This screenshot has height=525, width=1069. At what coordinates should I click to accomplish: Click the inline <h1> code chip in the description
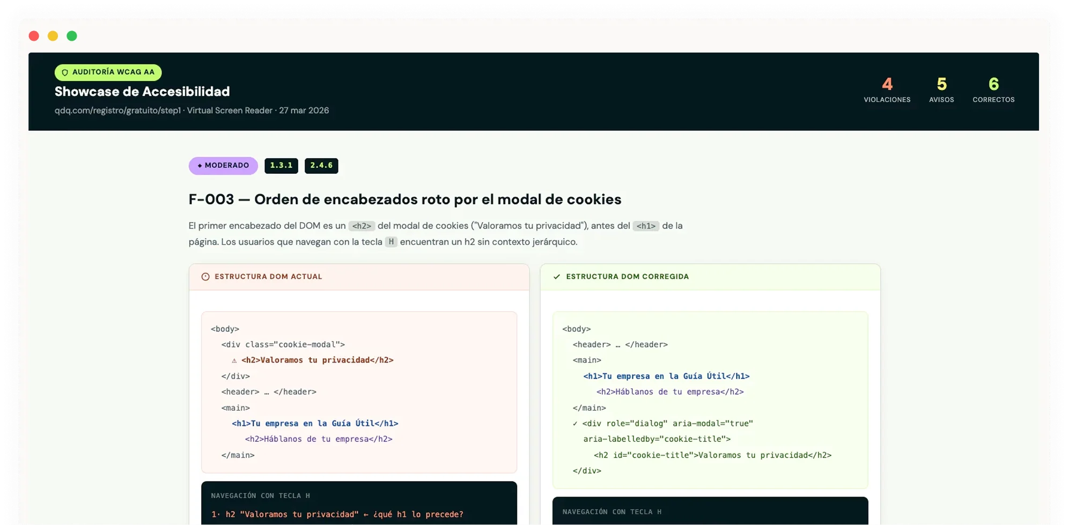coord(646,226)
